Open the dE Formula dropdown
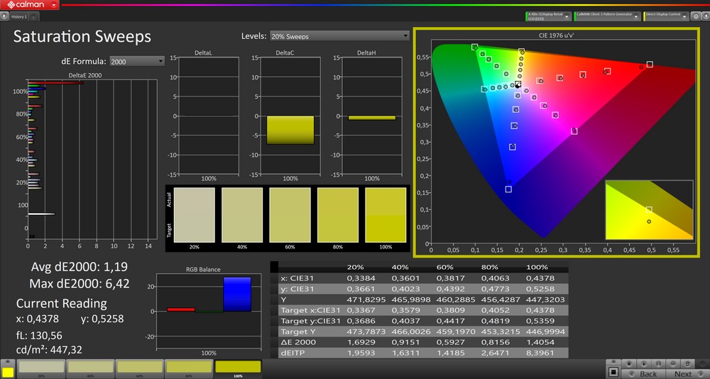Screen dimensions: 710x379 tap(137, 62)
